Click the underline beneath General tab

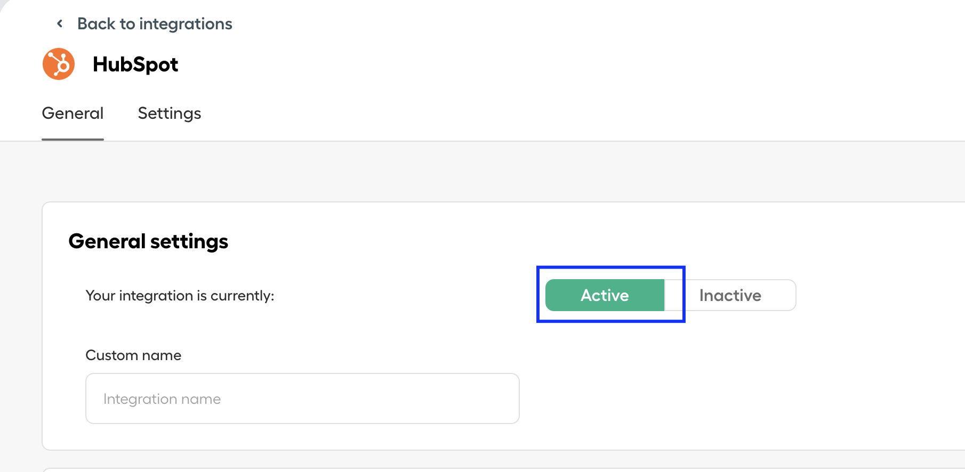click(73, 139)
